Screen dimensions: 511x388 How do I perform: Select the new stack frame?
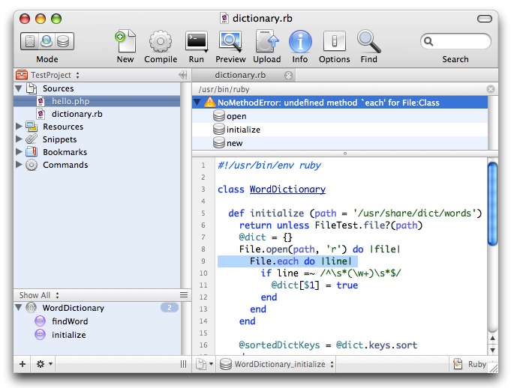tap(340, 143)
